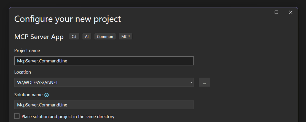Screen dimensions: 306x122
Task: Expand the Location dropdown arrow
Action: point(191,83)
